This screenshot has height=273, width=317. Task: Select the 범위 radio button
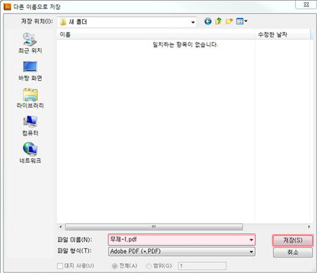click(x=148, y=266)
